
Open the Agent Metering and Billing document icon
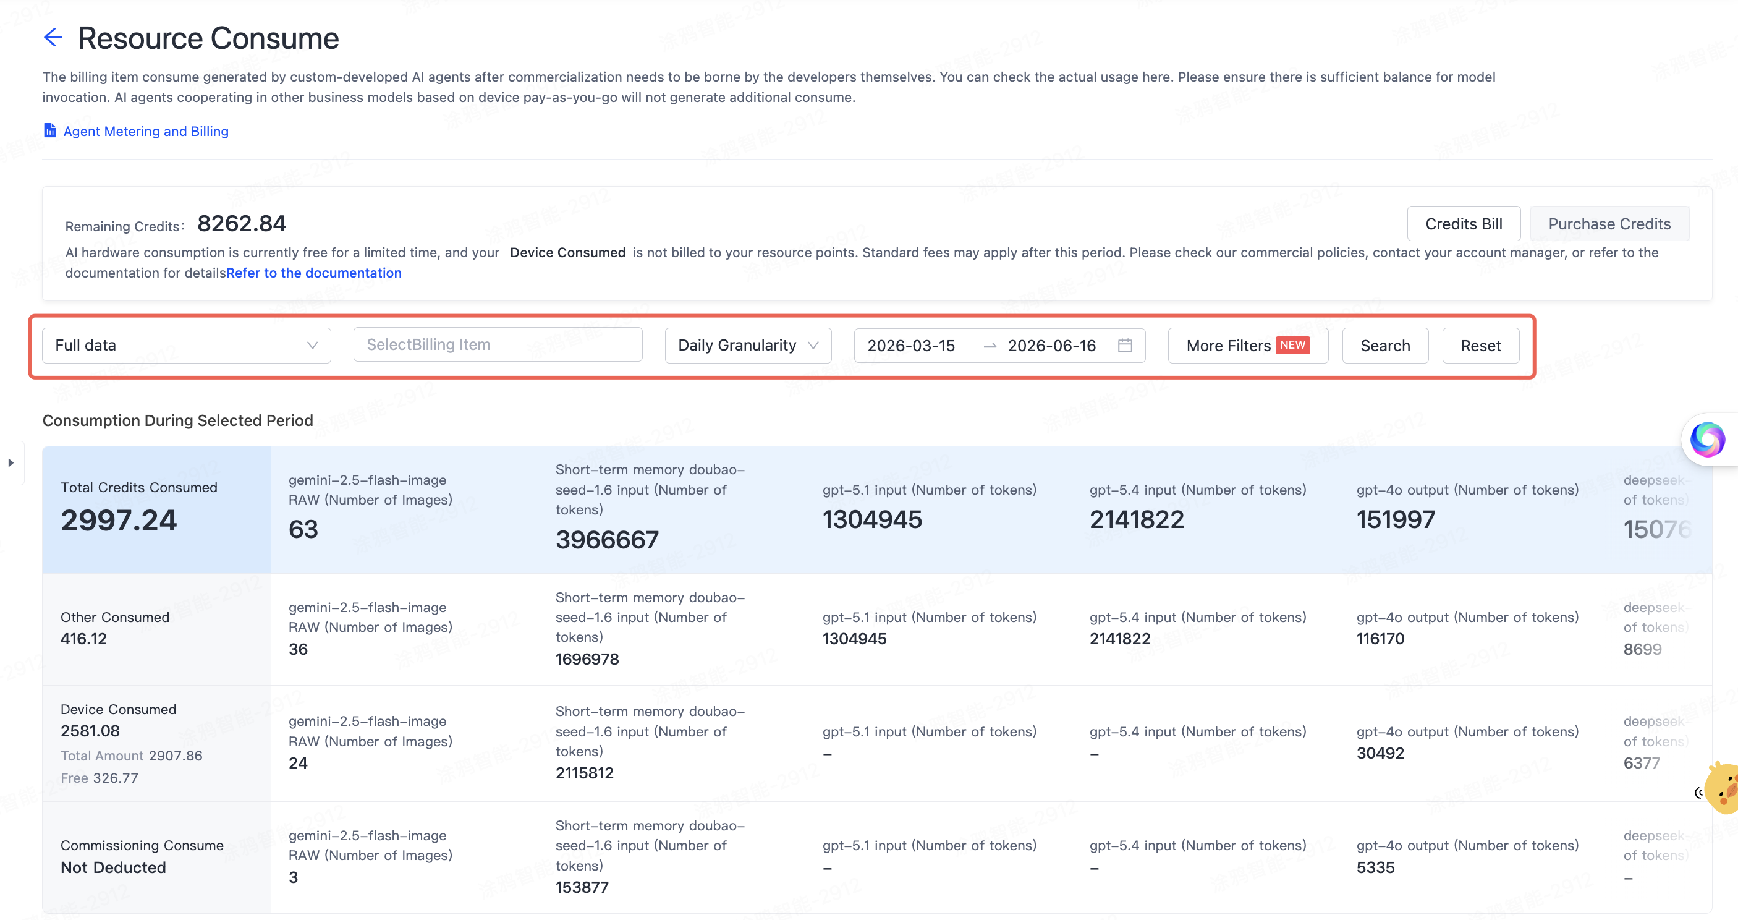[x=50, y=130]
